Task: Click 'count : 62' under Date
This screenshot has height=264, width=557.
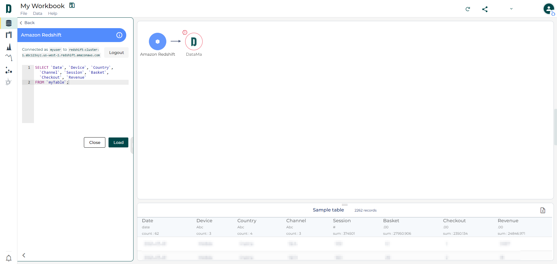Action: 150,234
